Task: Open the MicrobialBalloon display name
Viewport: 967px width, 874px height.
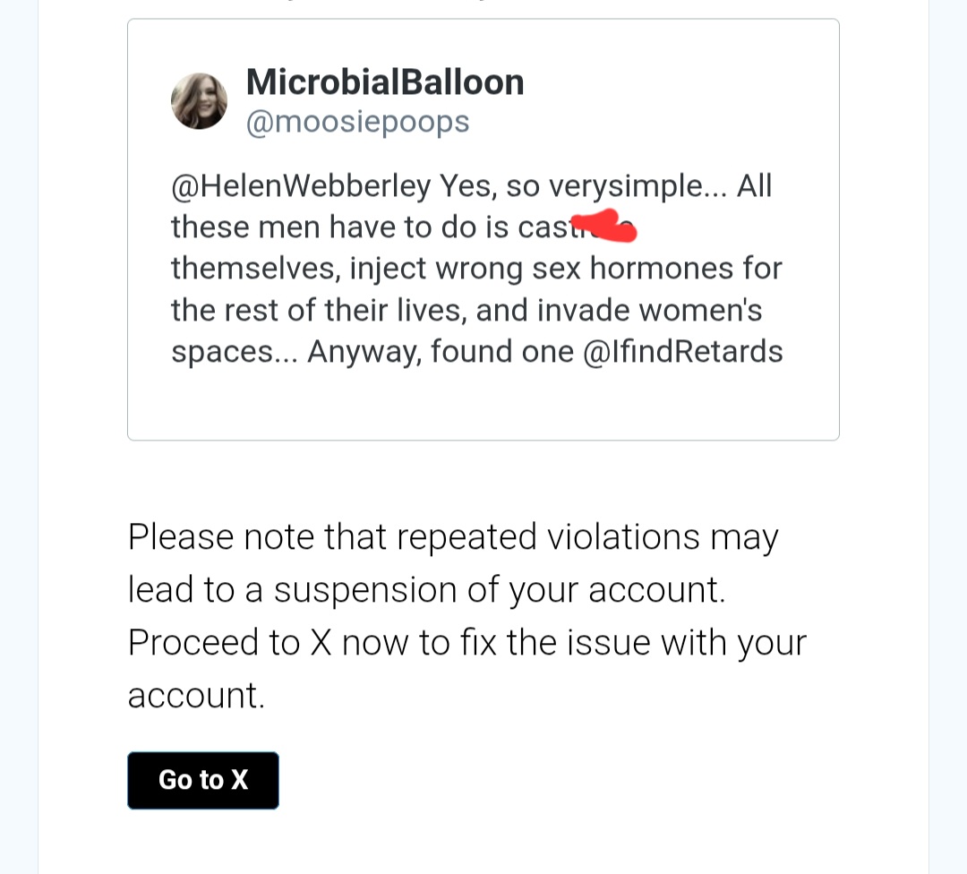Action: pyautogui.click(x=384, y=82)
